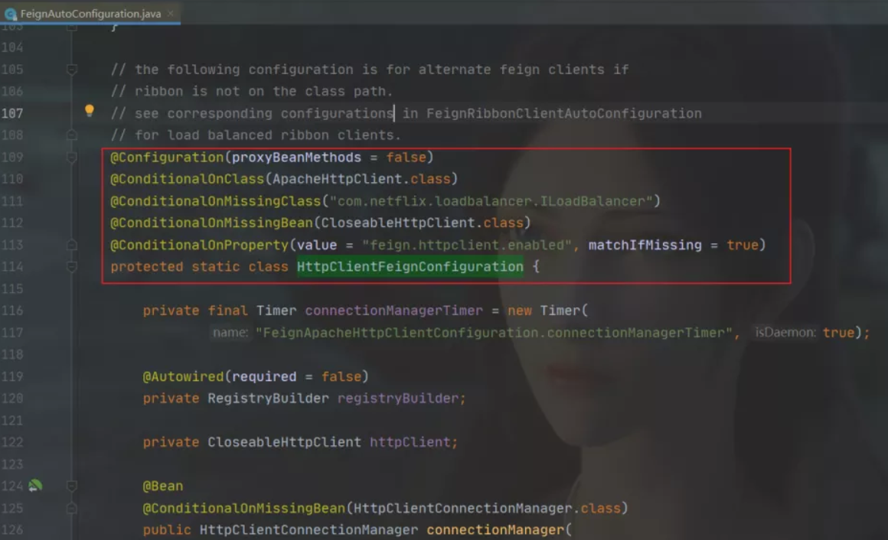
Task: Click @ConditionalOnMissingClass annotation on line 111
Action: [x=216, y=201]
